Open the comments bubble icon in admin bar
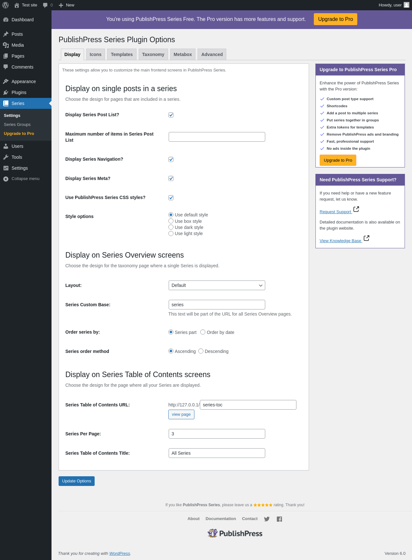412x560 pixels. (x=45, y=5)
